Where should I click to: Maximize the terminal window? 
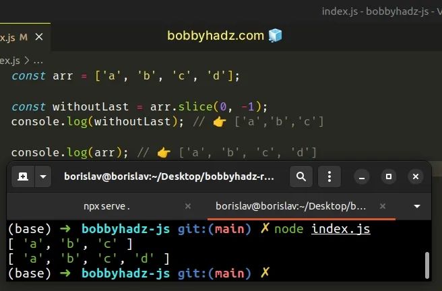[x=389, y=176]
